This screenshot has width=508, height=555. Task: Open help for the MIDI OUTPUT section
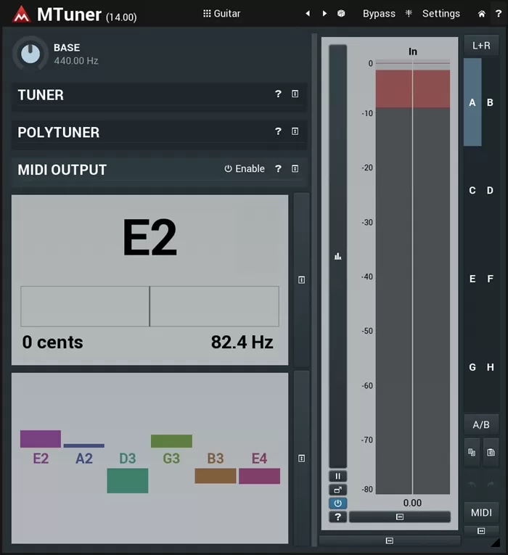click(x=278, y=169)
